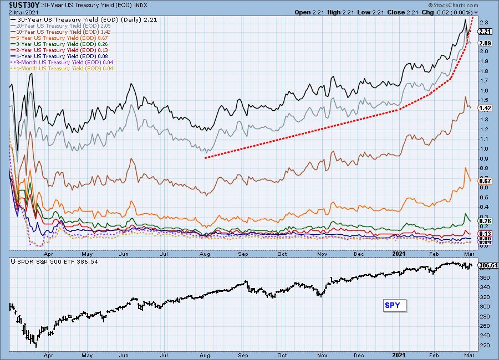Click the Nov label on lower time axis

point(322,355)
